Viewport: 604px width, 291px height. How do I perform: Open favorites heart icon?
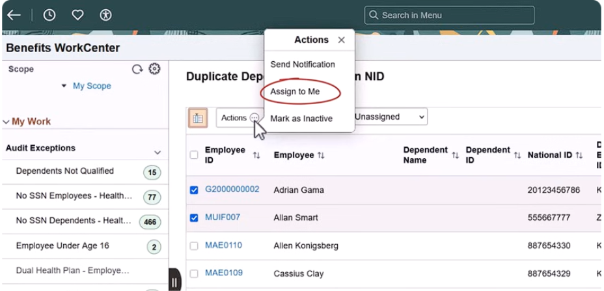pos(78,16)
